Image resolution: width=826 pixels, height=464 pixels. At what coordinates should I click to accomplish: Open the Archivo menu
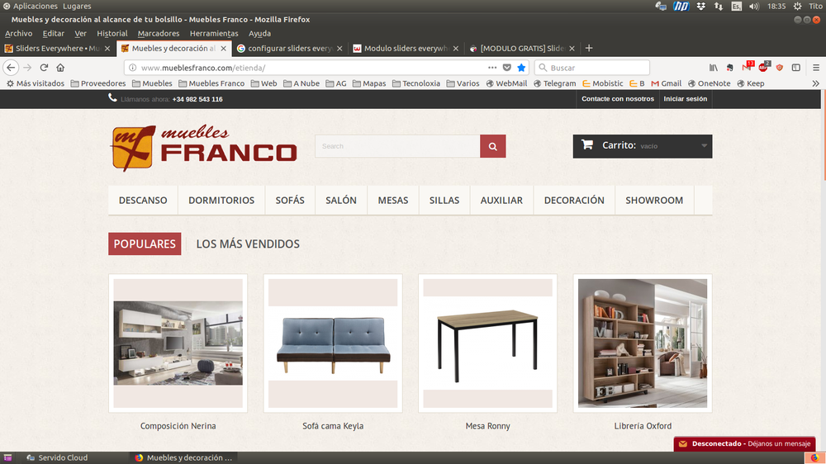pos(18,33)
